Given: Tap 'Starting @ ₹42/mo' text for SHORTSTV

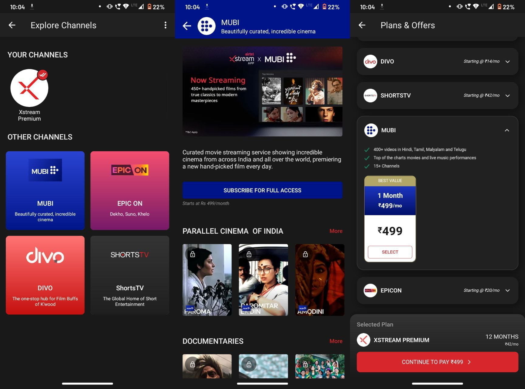Looking at the screenshot, I should (x=482, y=95).
